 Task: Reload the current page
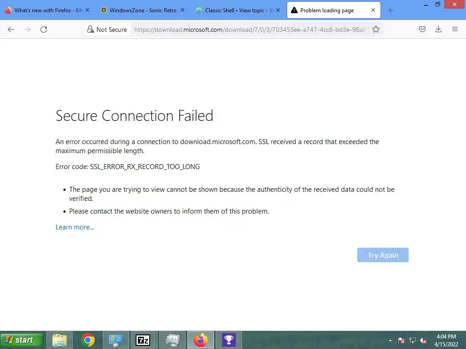44,30
